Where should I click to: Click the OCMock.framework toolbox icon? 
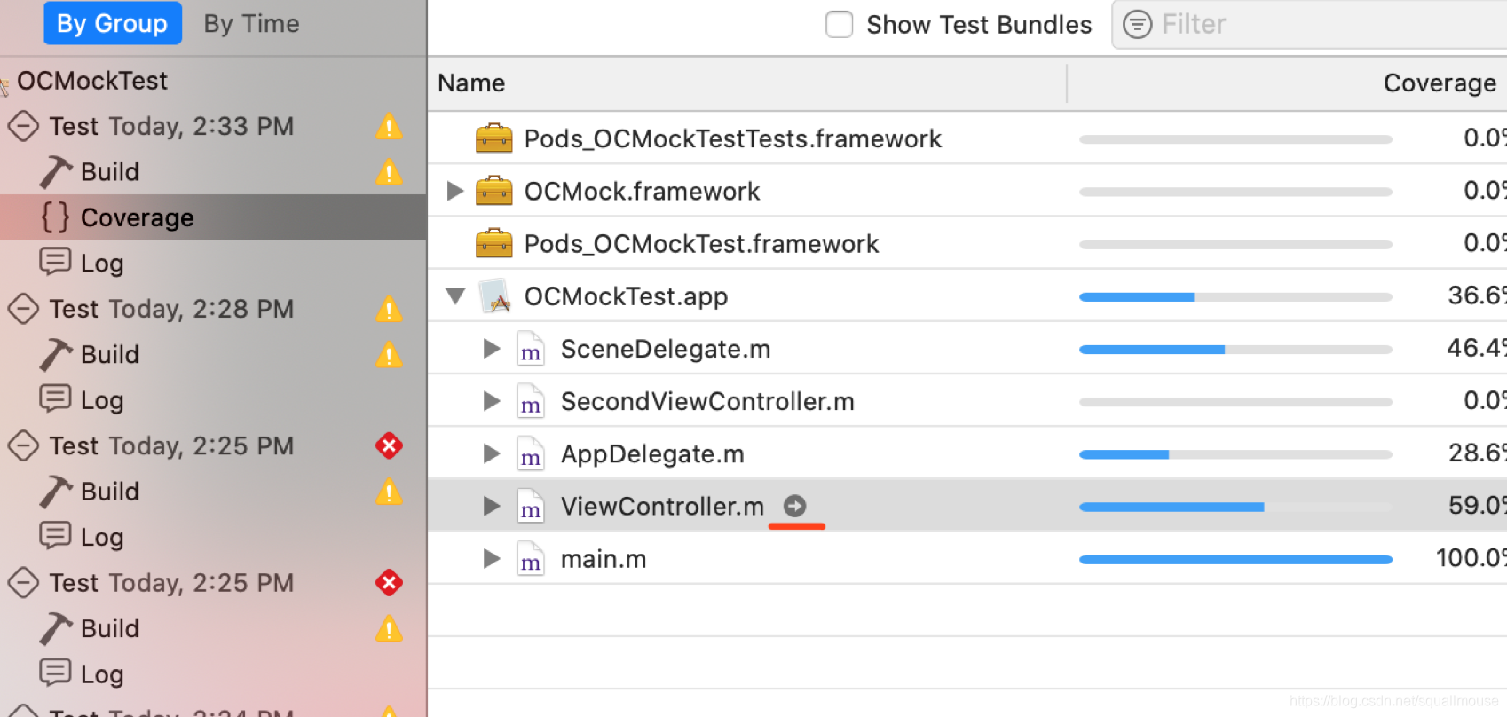[x=494, y=191]
